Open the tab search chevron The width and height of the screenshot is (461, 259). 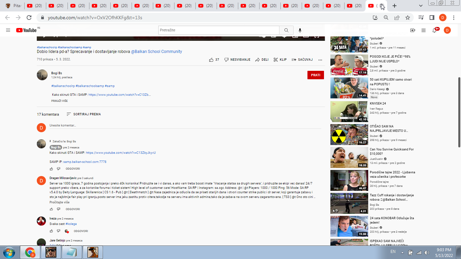[421, 6]
